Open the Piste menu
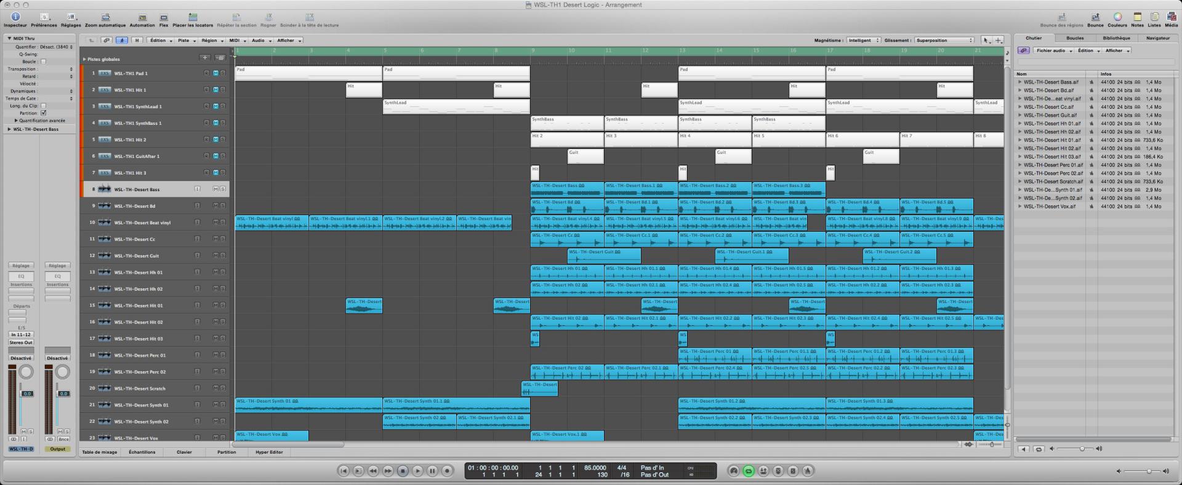This screenshot has width=1182, height=485. [186, 41]
